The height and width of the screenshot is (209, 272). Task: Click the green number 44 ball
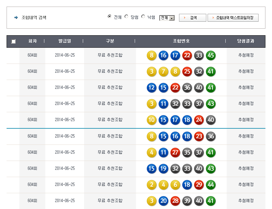211,185
